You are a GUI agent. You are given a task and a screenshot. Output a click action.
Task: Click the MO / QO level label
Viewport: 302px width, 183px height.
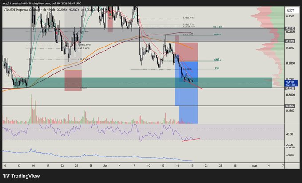(217, 27)
